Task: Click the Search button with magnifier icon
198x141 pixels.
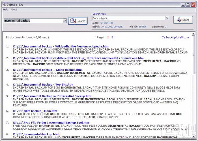Action: pos(78,21)
